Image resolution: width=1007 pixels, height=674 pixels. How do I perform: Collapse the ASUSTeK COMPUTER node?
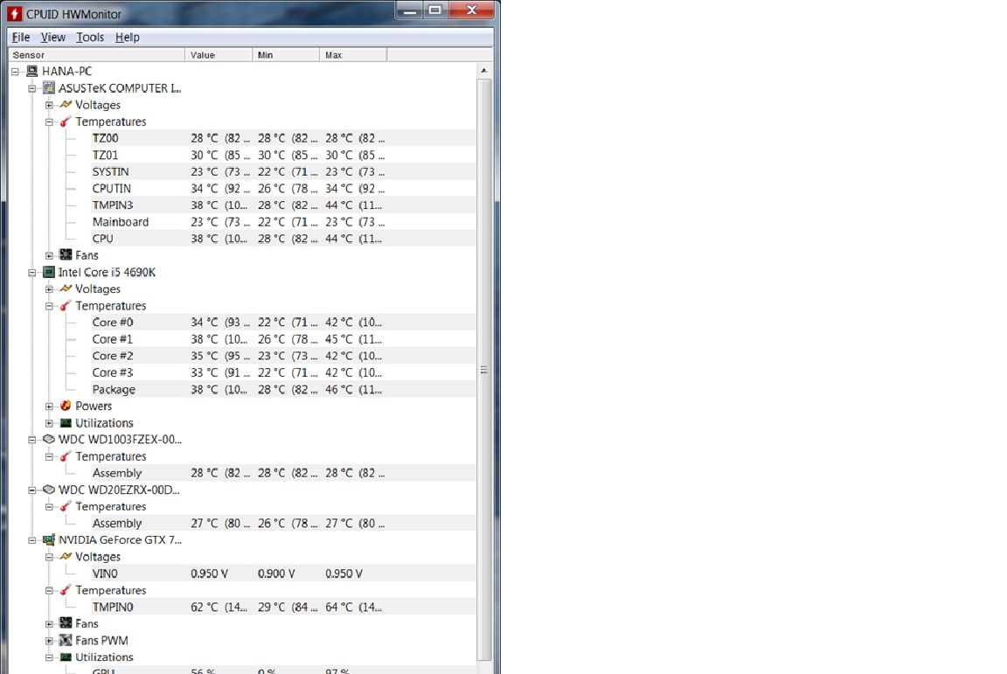[32, 88]
